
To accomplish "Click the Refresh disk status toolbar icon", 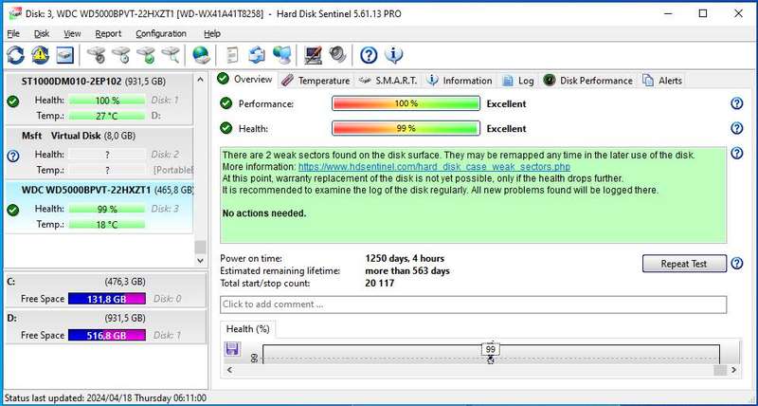I will pos(15,55).
